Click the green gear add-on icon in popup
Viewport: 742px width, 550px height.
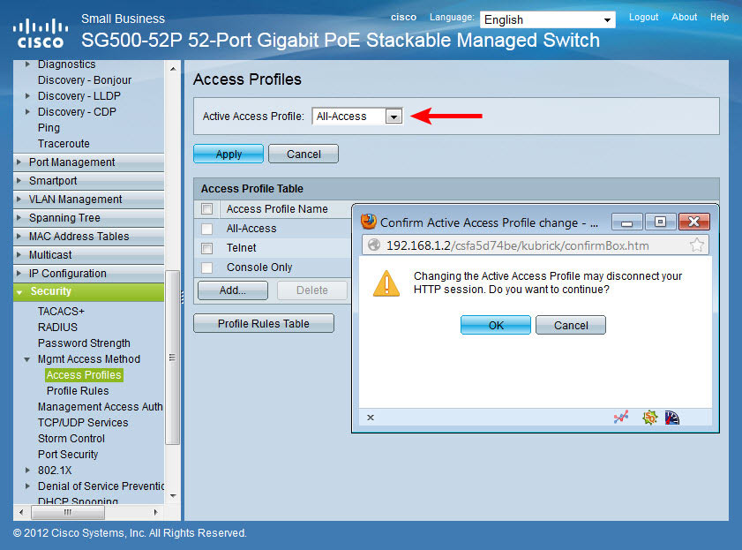pyautogui.click(x=650, y=417)
